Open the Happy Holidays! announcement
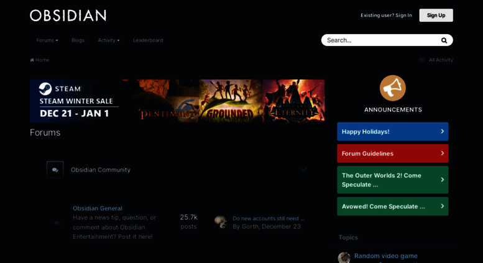 (393, 132)
